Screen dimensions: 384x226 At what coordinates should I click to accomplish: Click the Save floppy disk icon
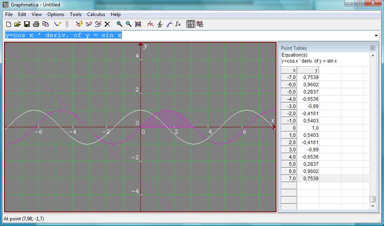click(27, 24)
